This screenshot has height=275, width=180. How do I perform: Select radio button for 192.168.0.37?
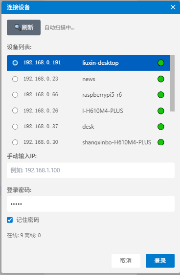15,127
